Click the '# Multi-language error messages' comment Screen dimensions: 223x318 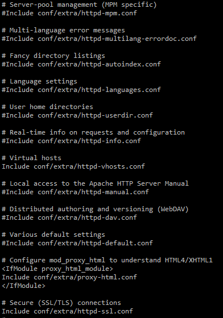[x=63, y=31]
